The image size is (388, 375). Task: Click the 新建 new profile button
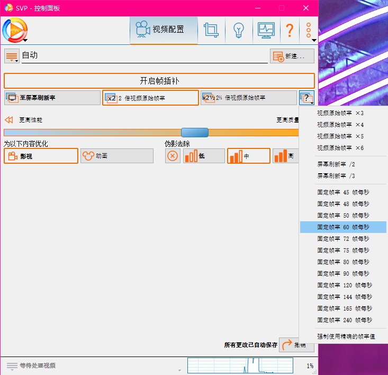[x=292, y=56]
